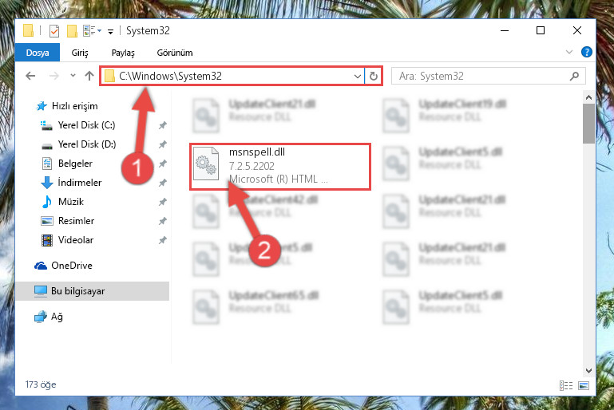Go back with the left arrow button
This screenshot has height=410, width=614.
coord(30,76)
